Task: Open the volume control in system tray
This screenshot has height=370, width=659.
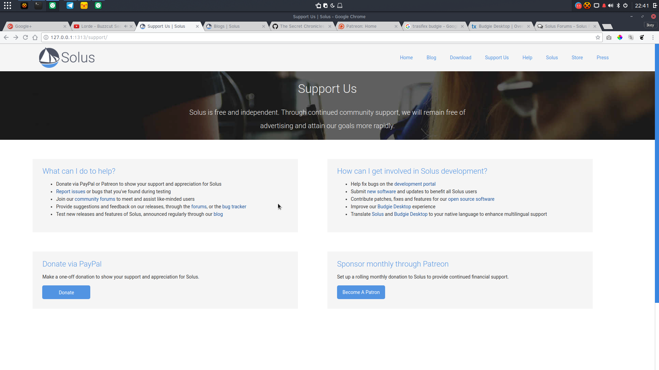Action: (x=611, y=5)
